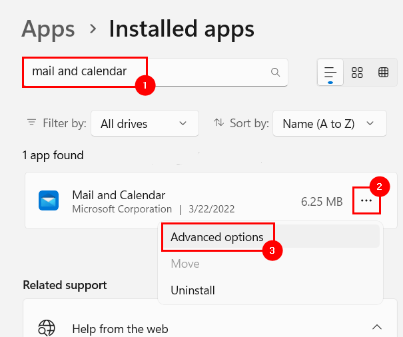Click the 3/22/2022 install date
This screenshot has height=337, width=403.
pyautogui.click(x=212, y=209)
